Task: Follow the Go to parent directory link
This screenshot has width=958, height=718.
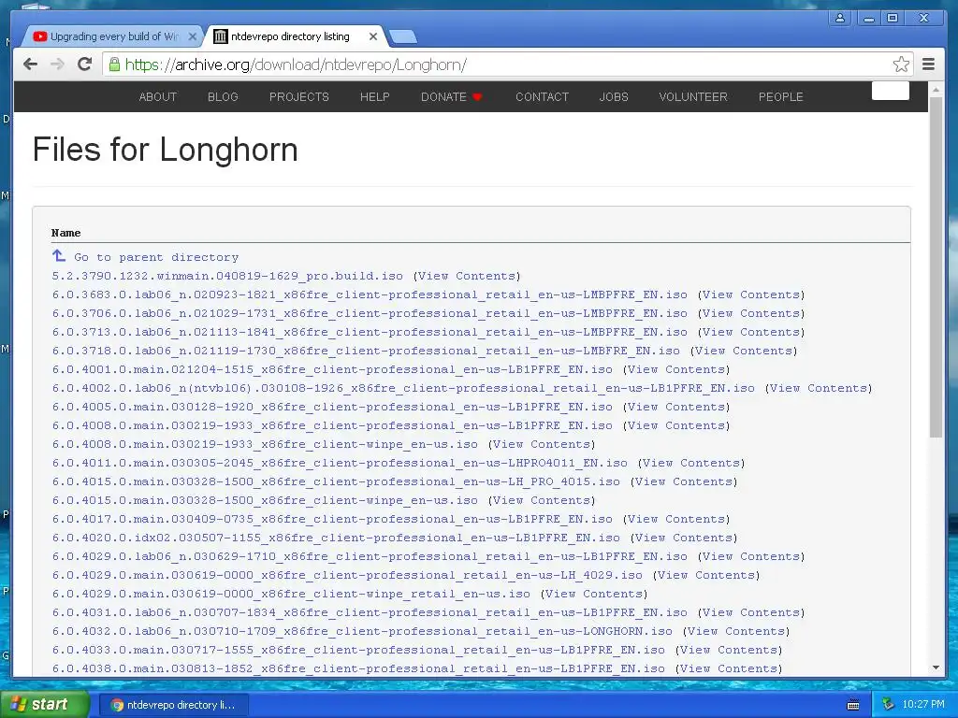Action: pos(156,257)
